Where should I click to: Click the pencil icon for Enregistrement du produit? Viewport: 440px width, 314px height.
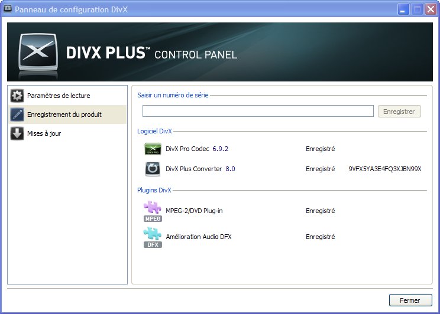click(17, 115)
